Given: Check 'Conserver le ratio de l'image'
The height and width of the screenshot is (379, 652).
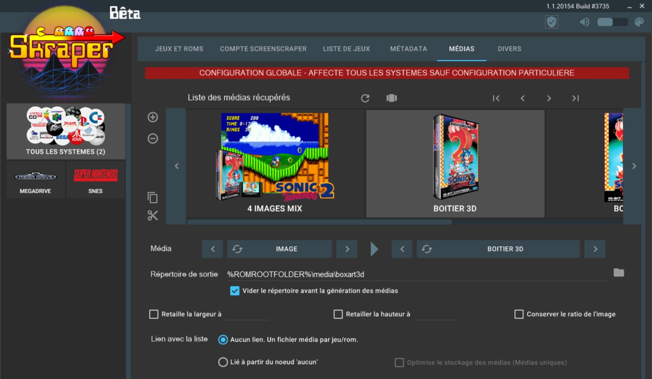Looking at the screenshot, I should point(519,314).
